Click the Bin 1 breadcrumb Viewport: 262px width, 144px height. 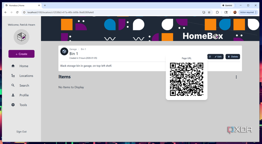[x=83, y=49]
